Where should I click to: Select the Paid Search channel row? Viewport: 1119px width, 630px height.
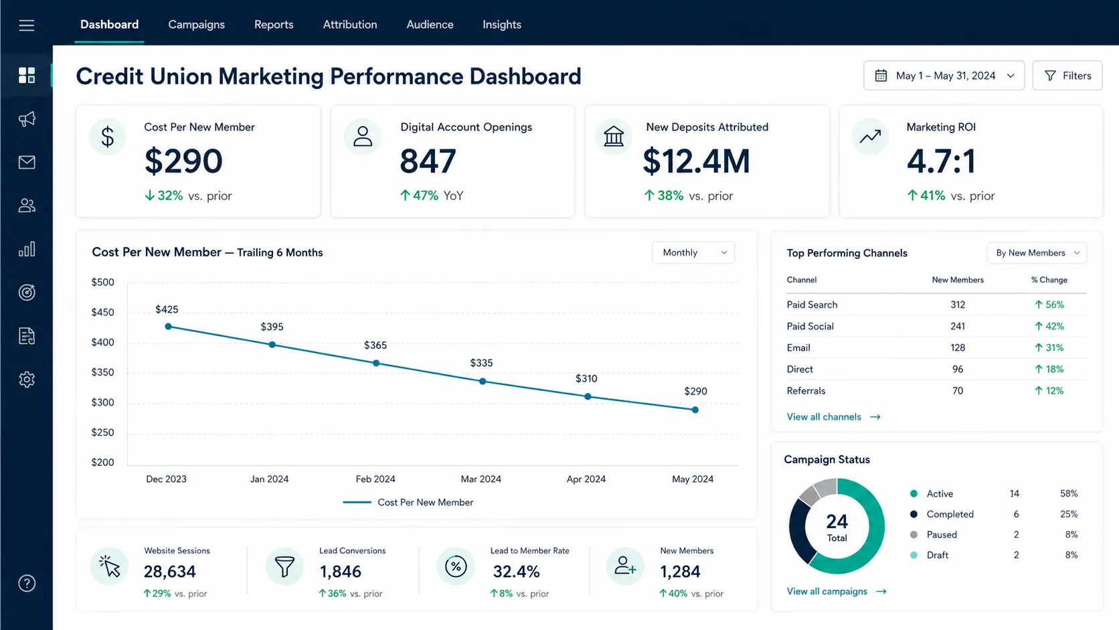click(936, 305)
